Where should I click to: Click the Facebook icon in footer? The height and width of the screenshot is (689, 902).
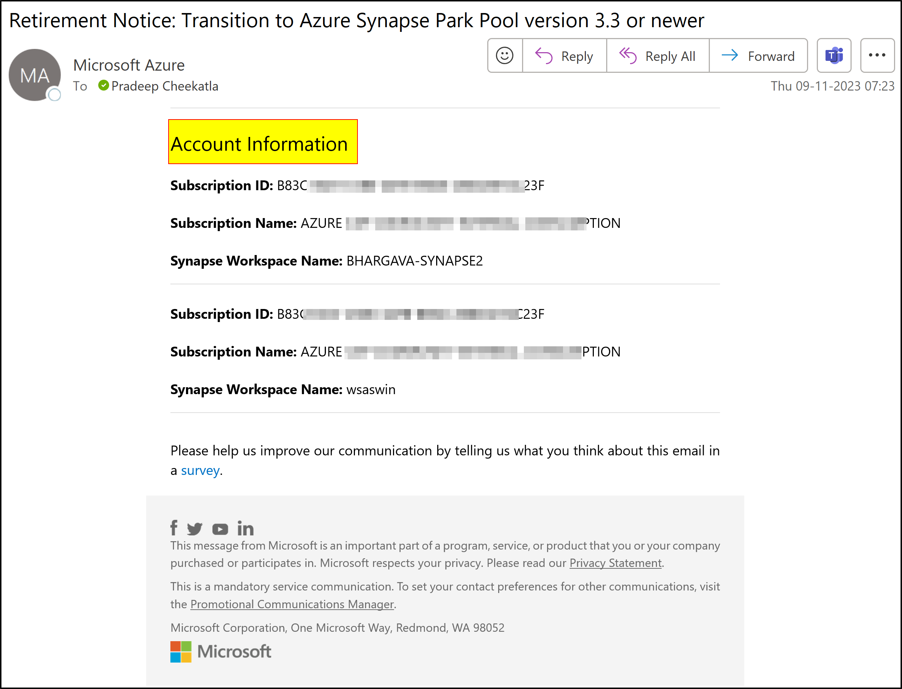[x=174, y=529]
